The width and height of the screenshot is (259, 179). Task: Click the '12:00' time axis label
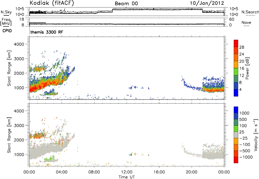click(127, 172)
